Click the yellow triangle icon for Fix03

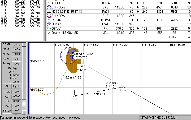49,11
